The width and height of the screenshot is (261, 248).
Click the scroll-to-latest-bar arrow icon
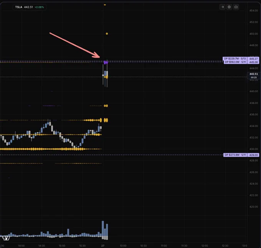point(222,7)
